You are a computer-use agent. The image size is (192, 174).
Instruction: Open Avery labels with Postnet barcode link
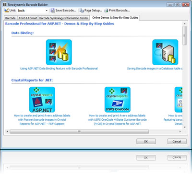click(x=42, y=119)
